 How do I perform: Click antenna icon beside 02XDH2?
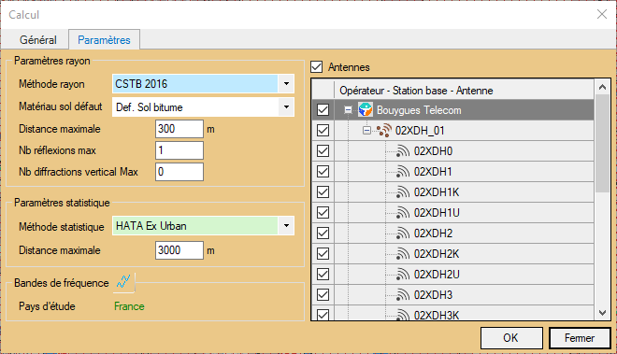(403, 233)
